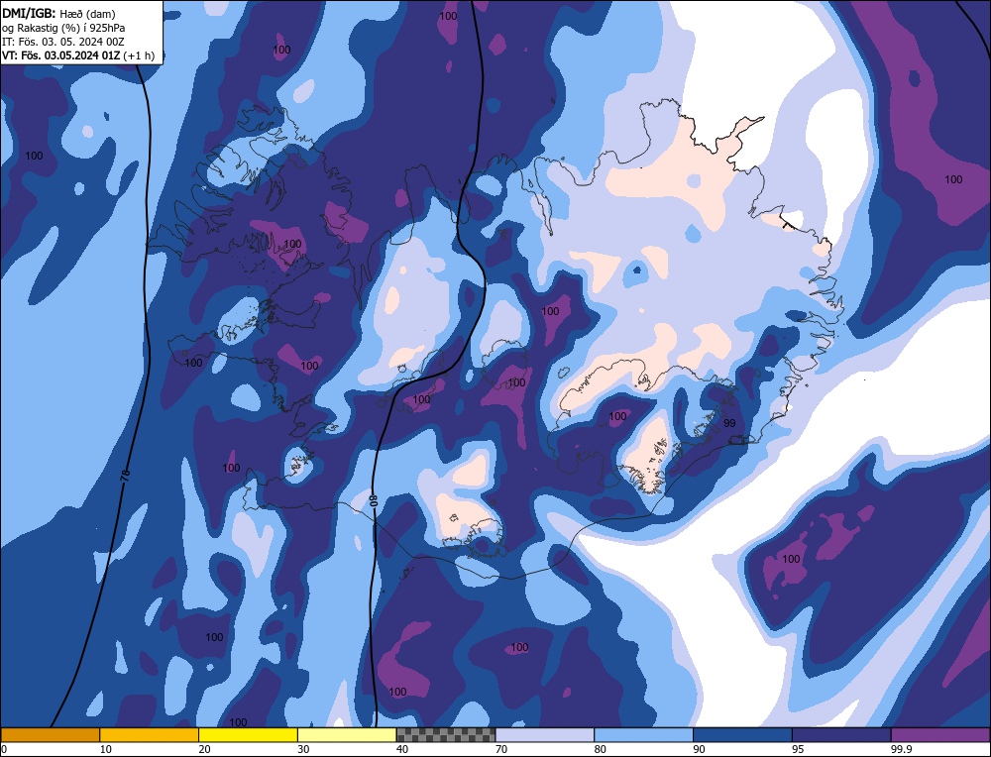
Task: Click the legend tick value "10"
Action: click(105, 749)
